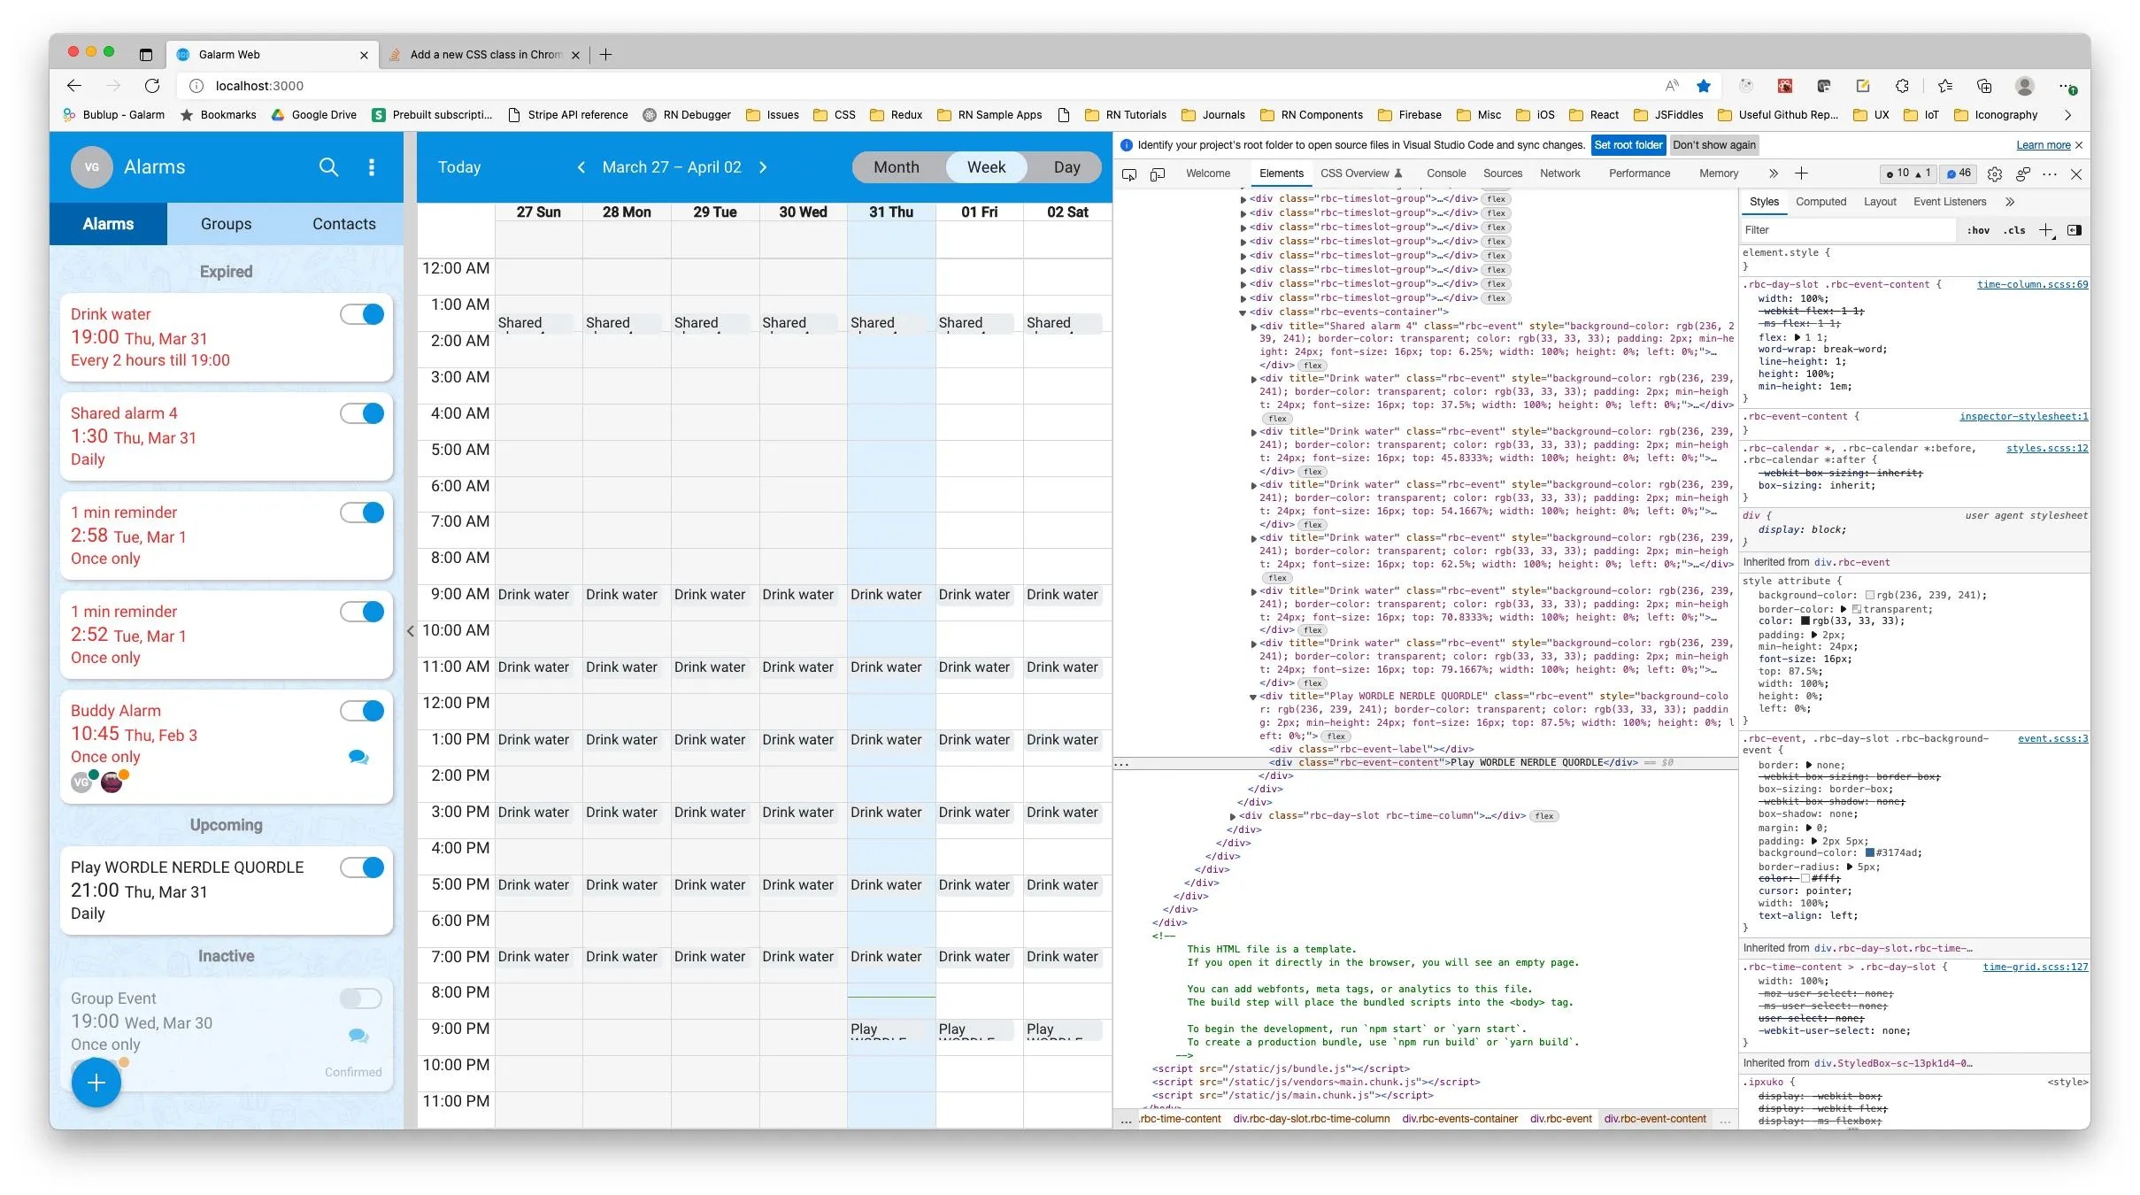2140x1195 pixels.
Task: Toggle the device emulation icon in DevTools
Action: coord(1158,174)
